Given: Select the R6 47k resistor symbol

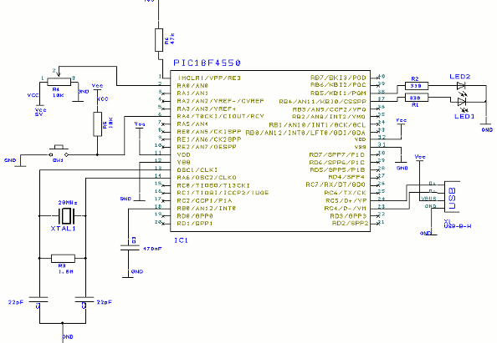Looking at the screenshot, I should tap(159, 40).
